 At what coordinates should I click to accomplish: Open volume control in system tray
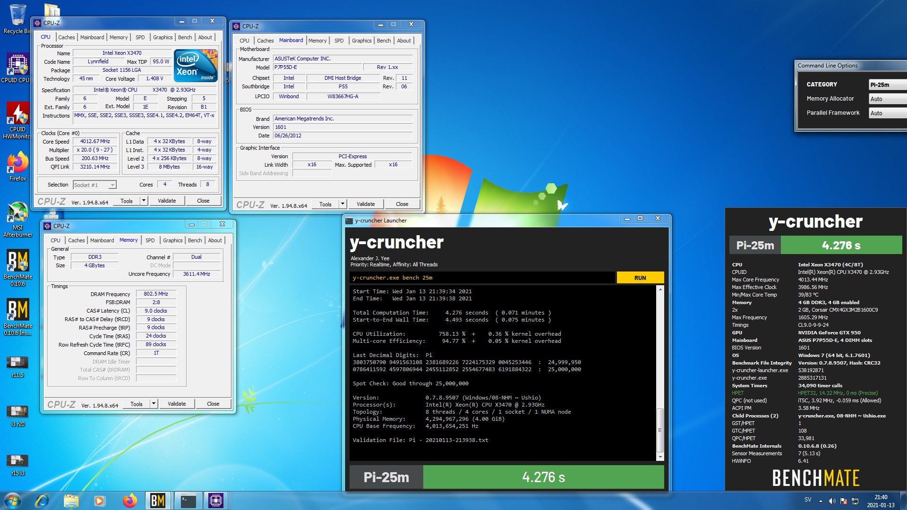832,501
